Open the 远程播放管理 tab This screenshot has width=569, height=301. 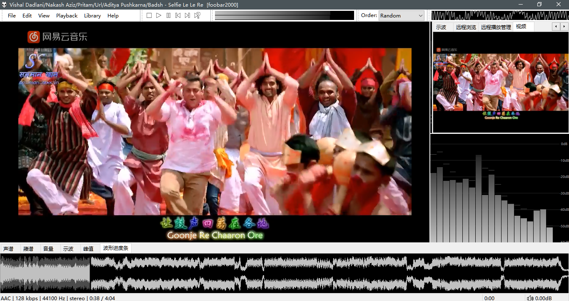[496, 27]
